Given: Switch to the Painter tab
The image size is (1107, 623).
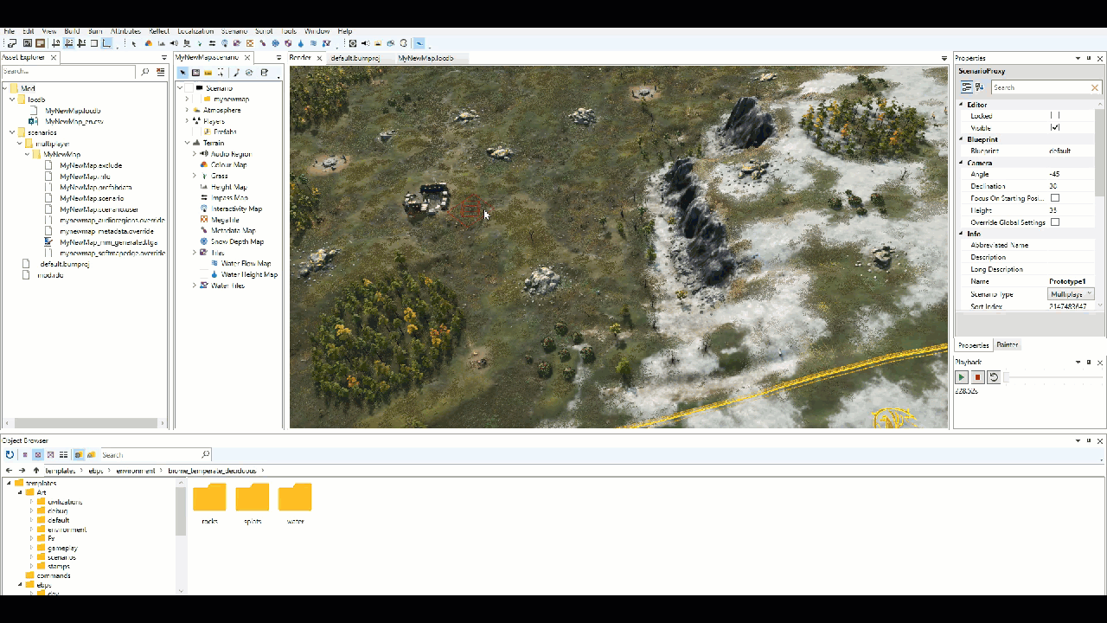Looking at the screenshot, I should click(1008, 345).
